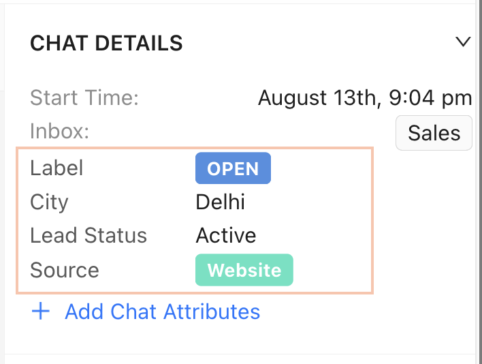The height and width of the screenshot is (364, 482).
Task: Click the Start Time field label
Action: point(84,98)
